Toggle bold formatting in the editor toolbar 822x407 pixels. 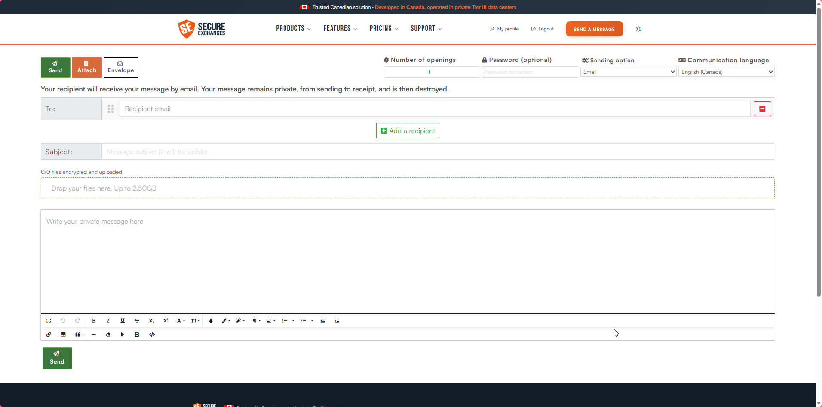[x=94, y=321]
